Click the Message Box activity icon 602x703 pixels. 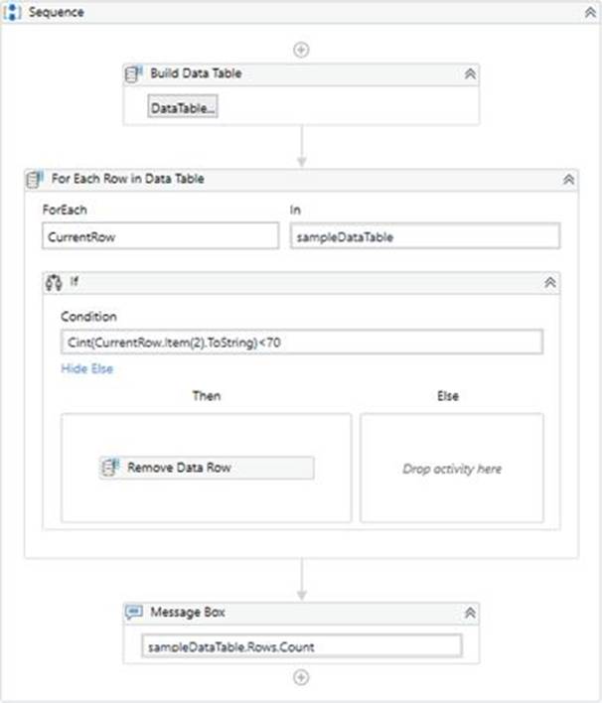[135, 612]
